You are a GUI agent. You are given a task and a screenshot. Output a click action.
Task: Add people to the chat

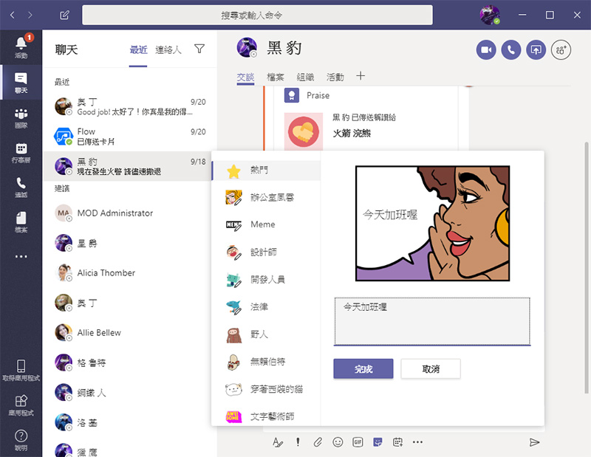point(561,49)
